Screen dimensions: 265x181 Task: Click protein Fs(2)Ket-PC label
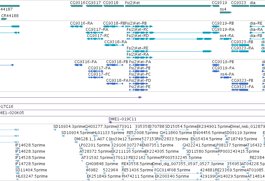click(x=140, y=74)
